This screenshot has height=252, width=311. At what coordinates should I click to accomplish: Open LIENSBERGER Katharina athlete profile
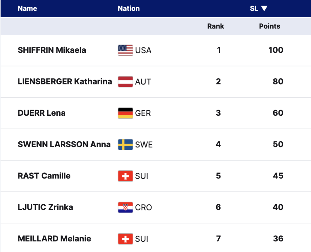tap(65, 81)
